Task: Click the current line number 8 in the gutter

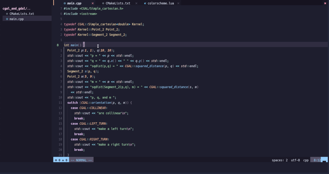Action: pyautogui.click(x=58, y=45)
